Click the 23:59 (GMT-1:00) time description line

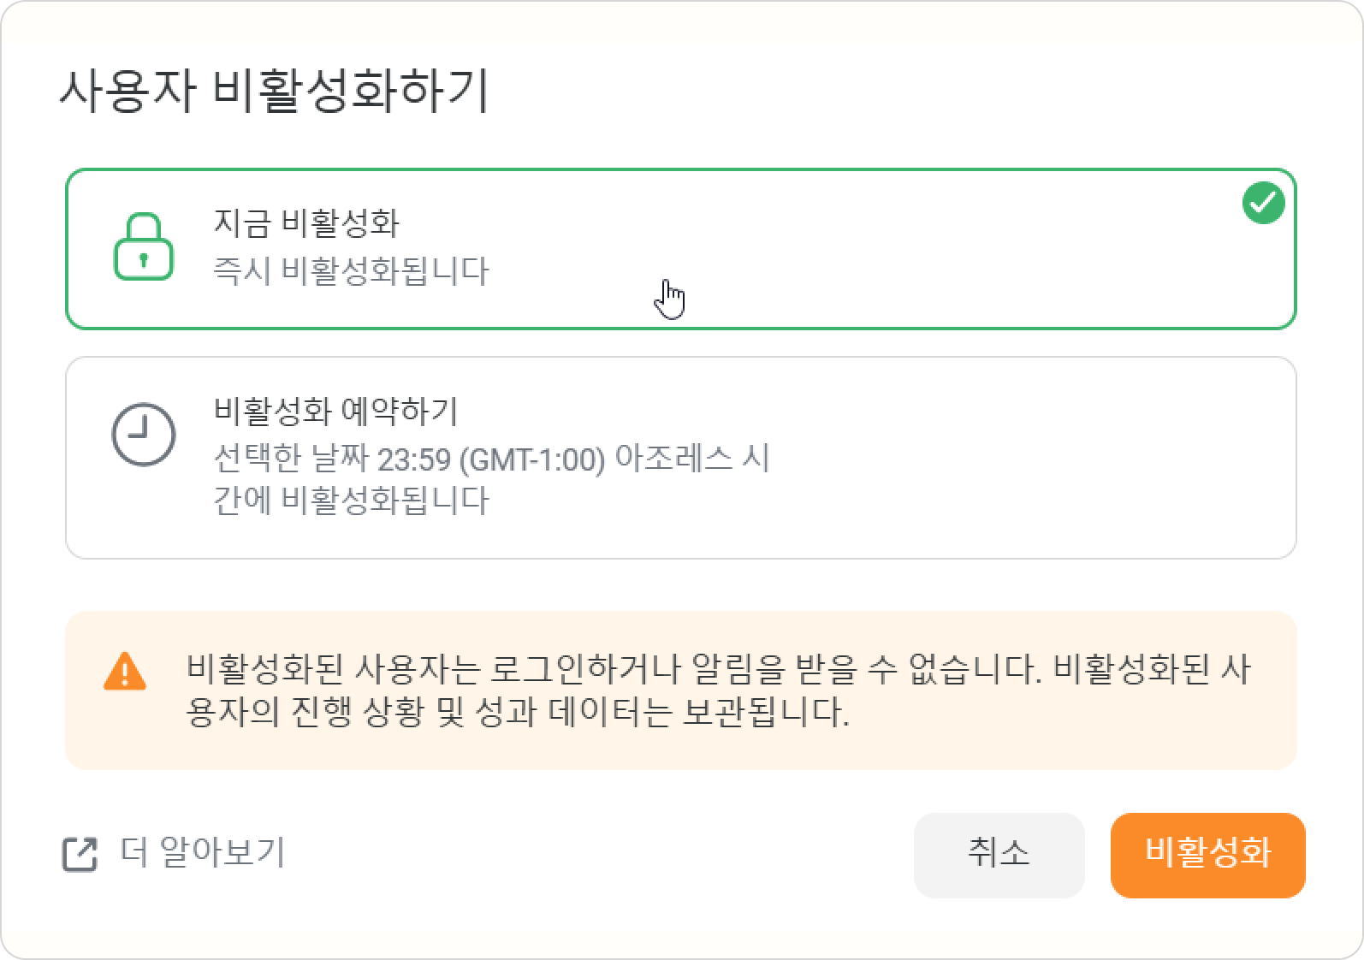coord(491,459)
